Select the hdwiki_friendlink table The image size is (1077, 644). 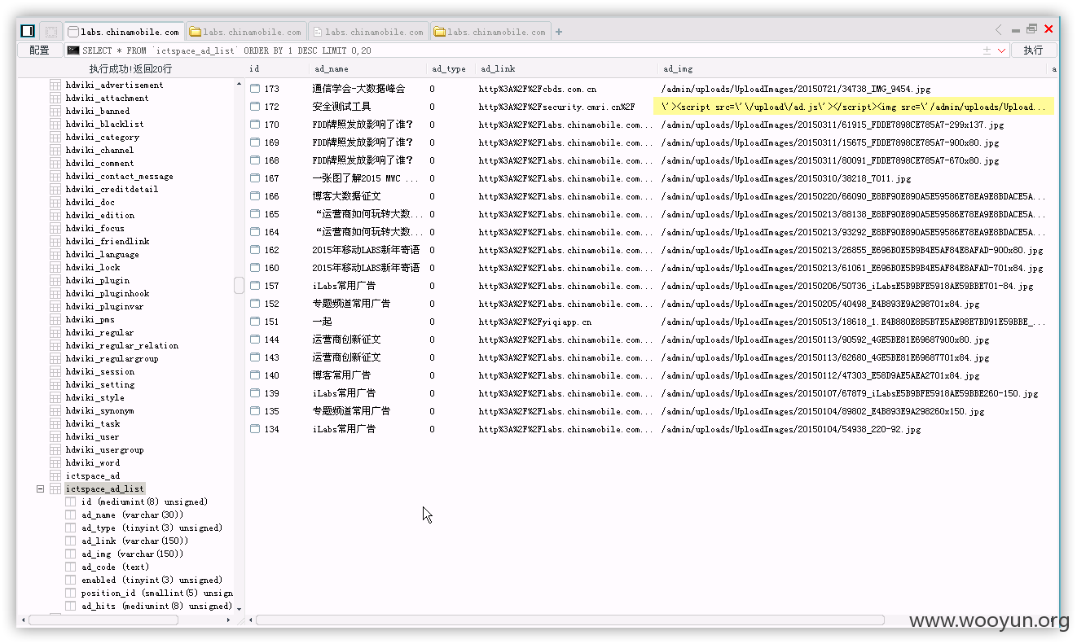[108, 241]
